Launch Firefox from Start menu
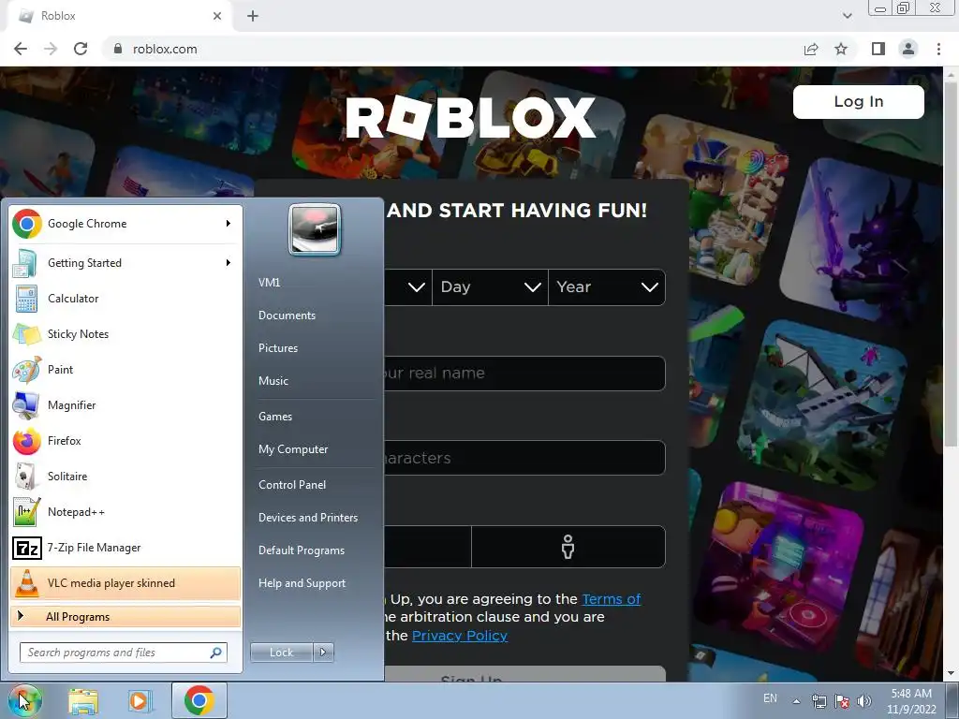The width and height of the screenshot is (959, 719). (x=125, y=441)
